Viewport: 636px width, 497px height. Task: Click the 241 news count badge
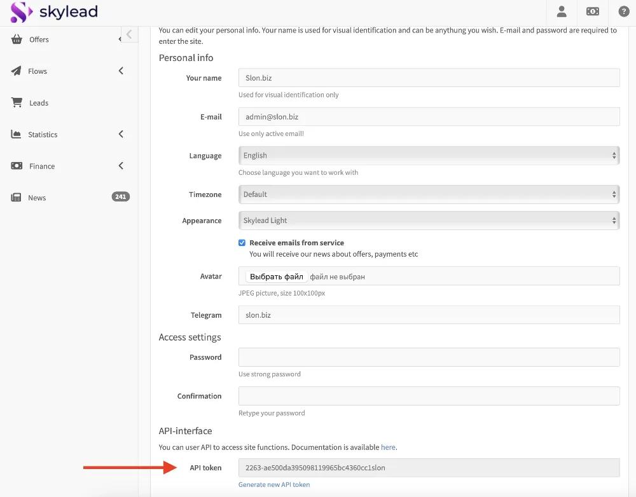[x=120, y=196]
